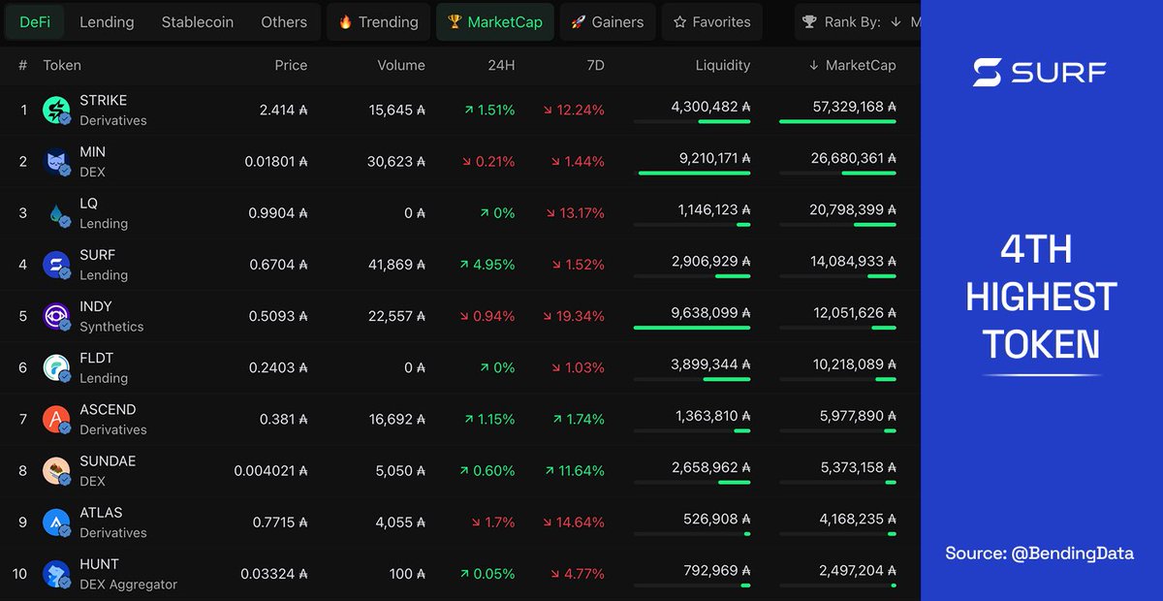Viewport: 1163px width, 601px height.
Task: Click LQ 7D change 13.17%
Action: (575, 213)
